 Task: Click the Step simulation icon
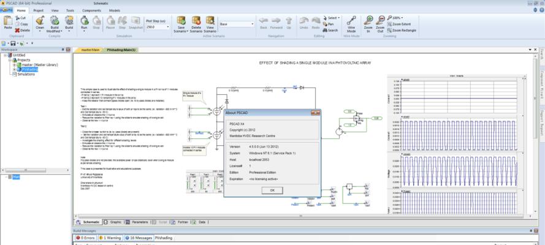tap(122, 20)
